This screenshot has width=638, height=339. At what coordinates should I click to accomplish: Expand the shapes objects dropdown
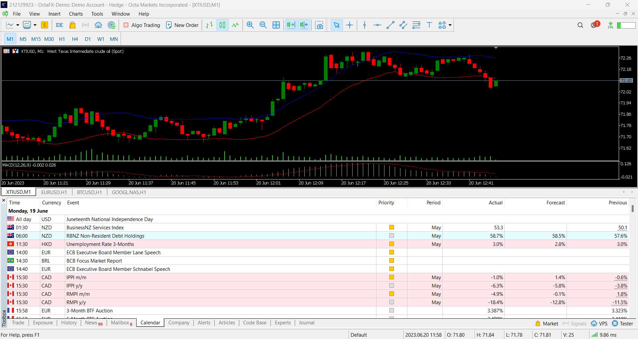(450, 25)
